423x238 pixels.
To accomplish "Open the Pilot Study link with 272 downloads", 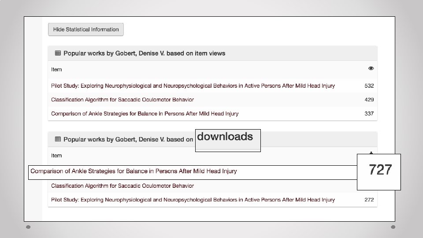I will tap(193, 200).
